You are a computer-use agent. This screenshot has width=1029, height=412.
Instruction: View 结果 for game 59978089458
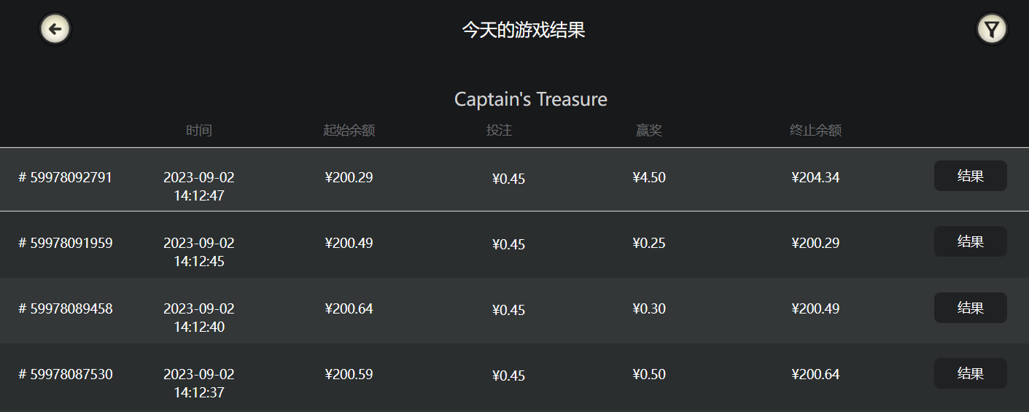(971, 308)
